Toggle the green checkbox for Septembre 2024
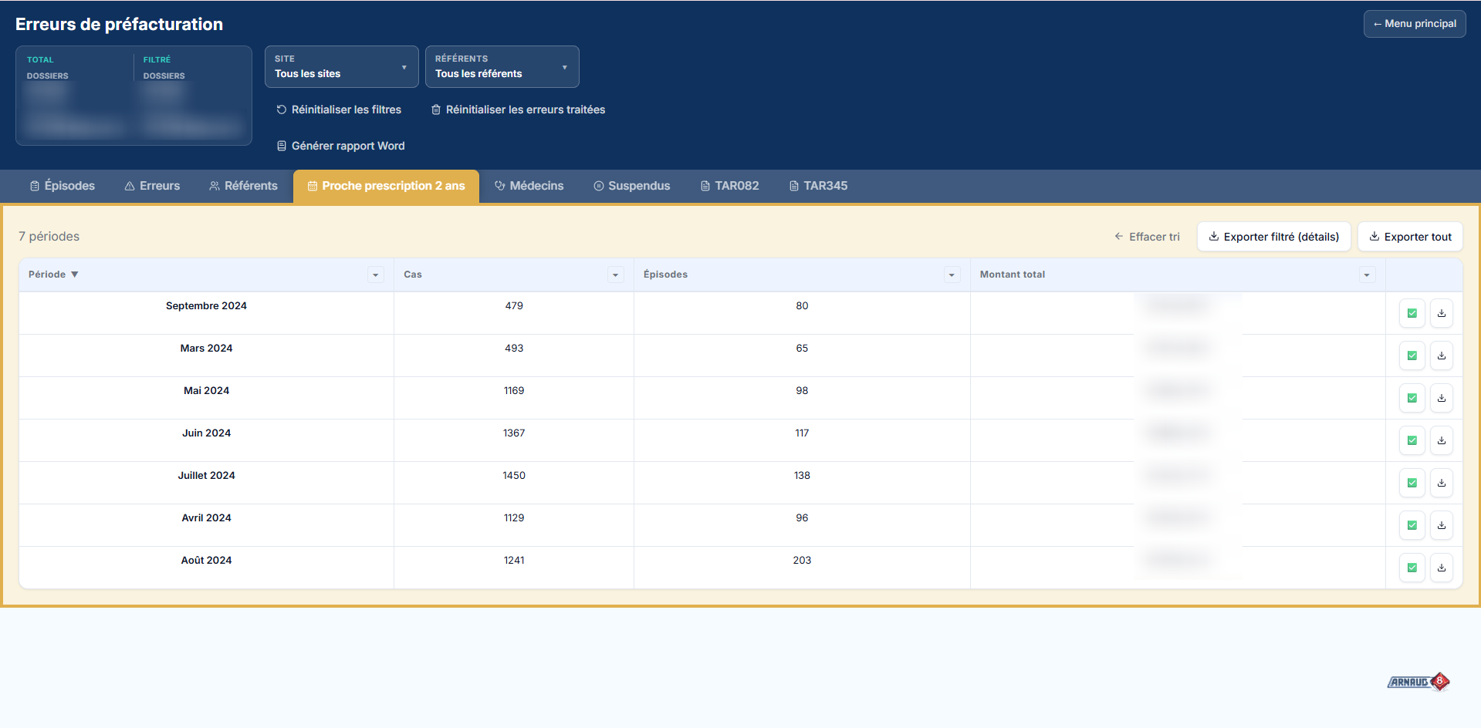 click(x=1412, y=313)
